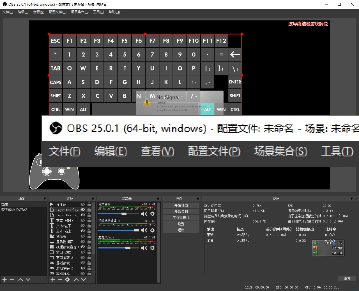Open 文件(F) in the top menu bar
Image resolution: width=359 pixels, height=291 pixels.
[x=8, y=12]
